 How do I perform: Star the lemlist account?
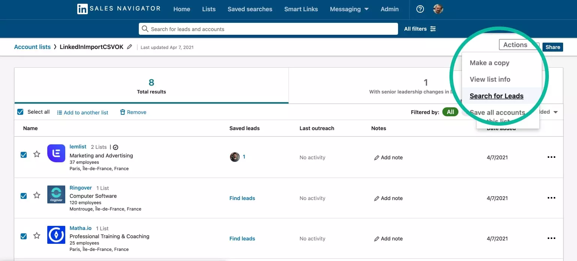[x=37, y=154]
